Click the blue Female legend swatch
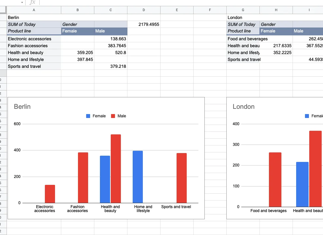 coord(88,116)
